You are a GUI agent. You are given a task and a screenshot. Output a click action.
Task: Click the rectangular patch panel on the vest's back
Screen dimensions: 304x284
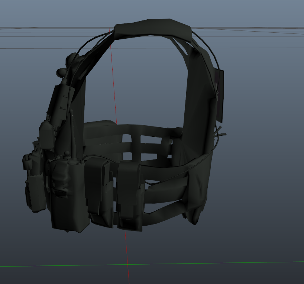(x=219, y=96)
